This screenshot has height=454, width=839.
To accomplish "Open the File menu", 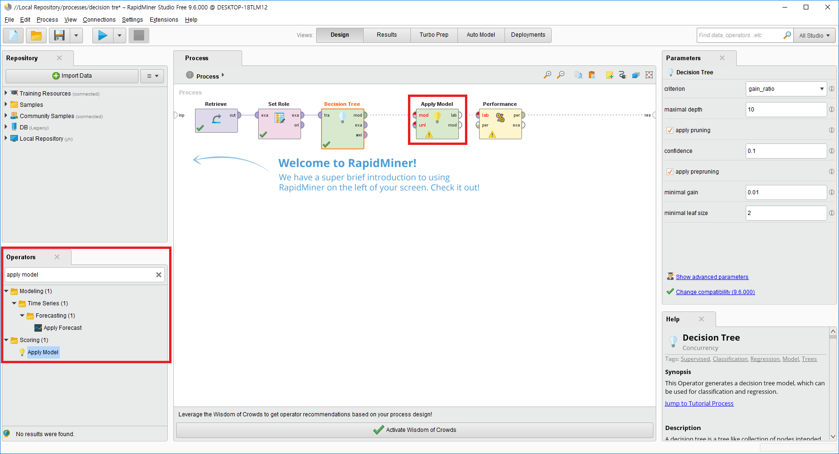I will point(9,20).
